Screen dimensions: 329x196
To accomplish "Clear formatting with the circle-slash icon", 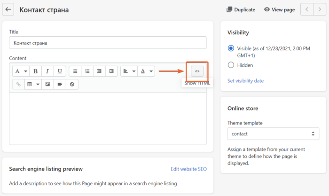I will [72, 84].
